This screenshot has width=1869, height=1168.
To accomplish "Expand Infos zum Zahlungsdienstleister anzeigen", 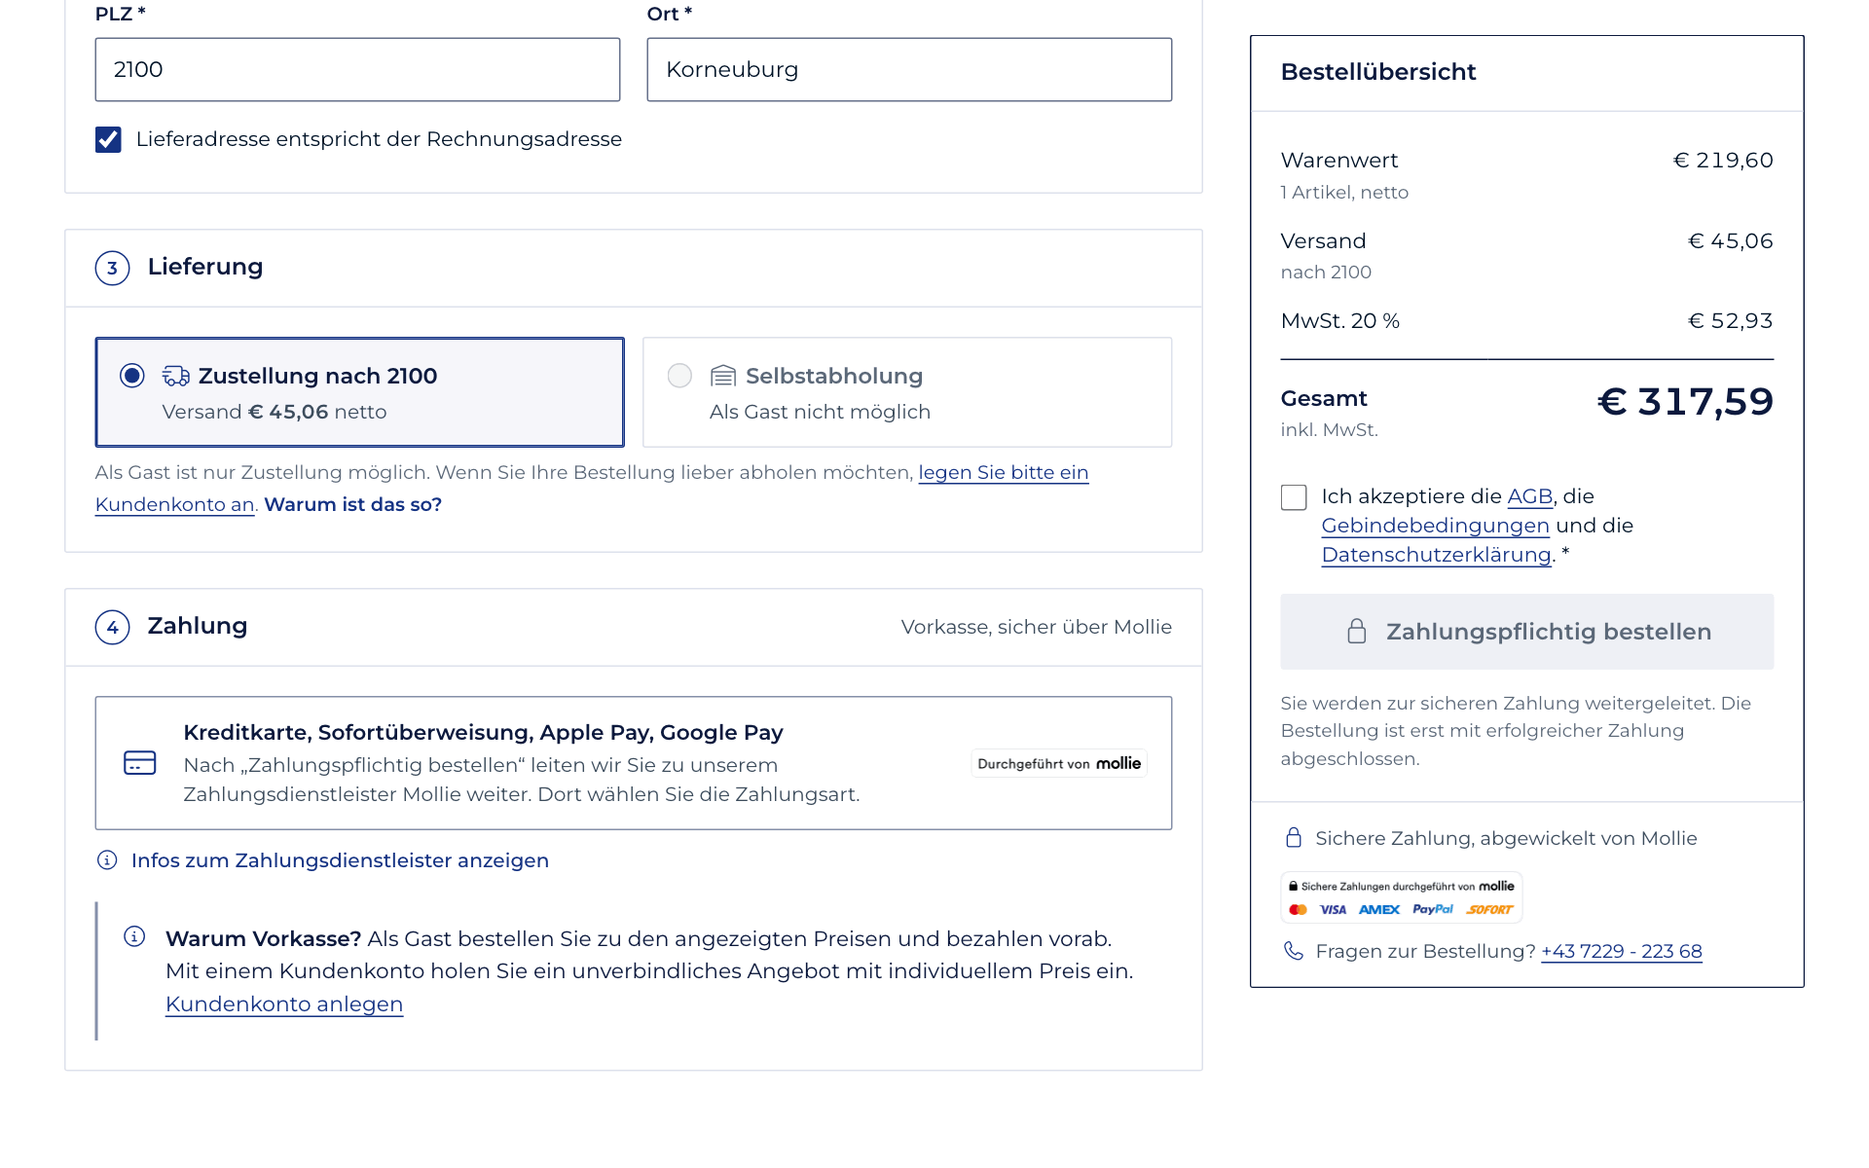I will click(340, 860).
